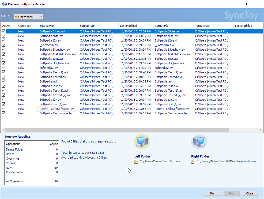Uncheck the softpedia2.avi row checkbox

pyautogui.click(x=3, y=68)
